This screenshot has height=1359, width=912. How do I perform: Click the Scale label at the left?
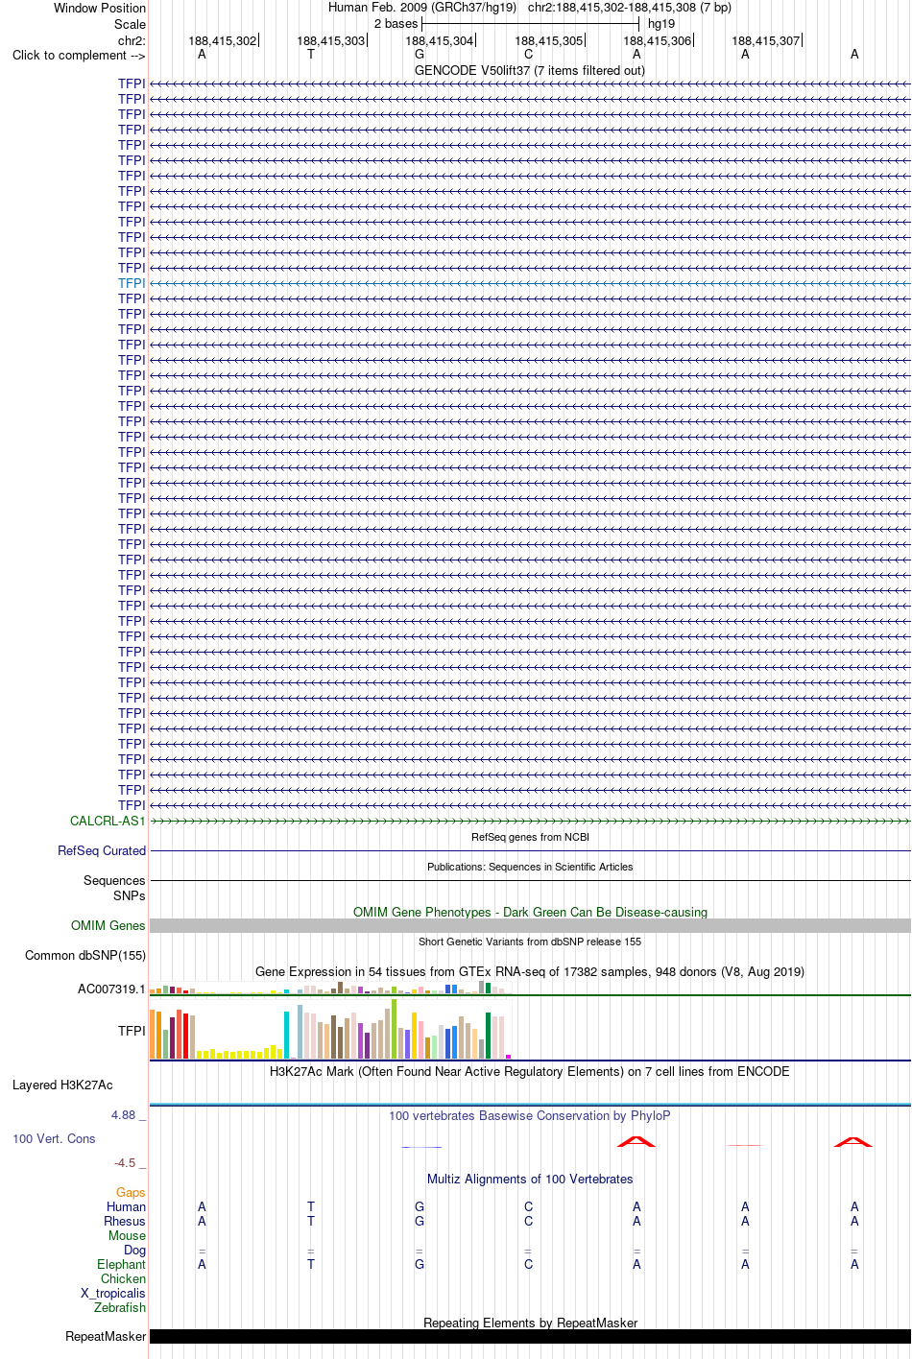pyautogui.click(x=130, y=24)
